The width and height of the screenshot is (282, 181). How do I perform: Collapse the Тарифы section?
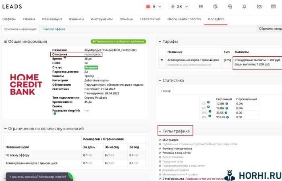(x=160, y=41)
